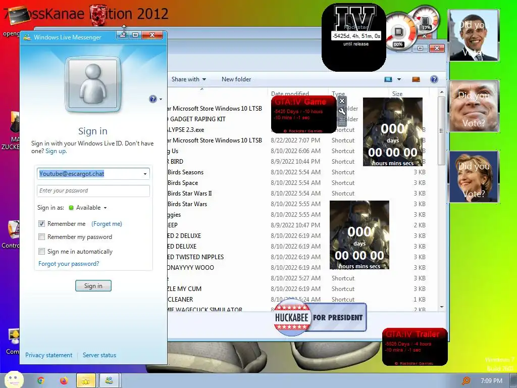Screen dimensions: 517x388
Task: Click New folder in Explorer toolbar
Action: click(236, 79)
